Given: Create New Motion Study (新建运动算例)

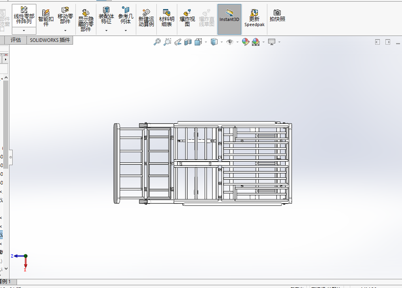Looking at the screenshot, I should click(146, 18).
